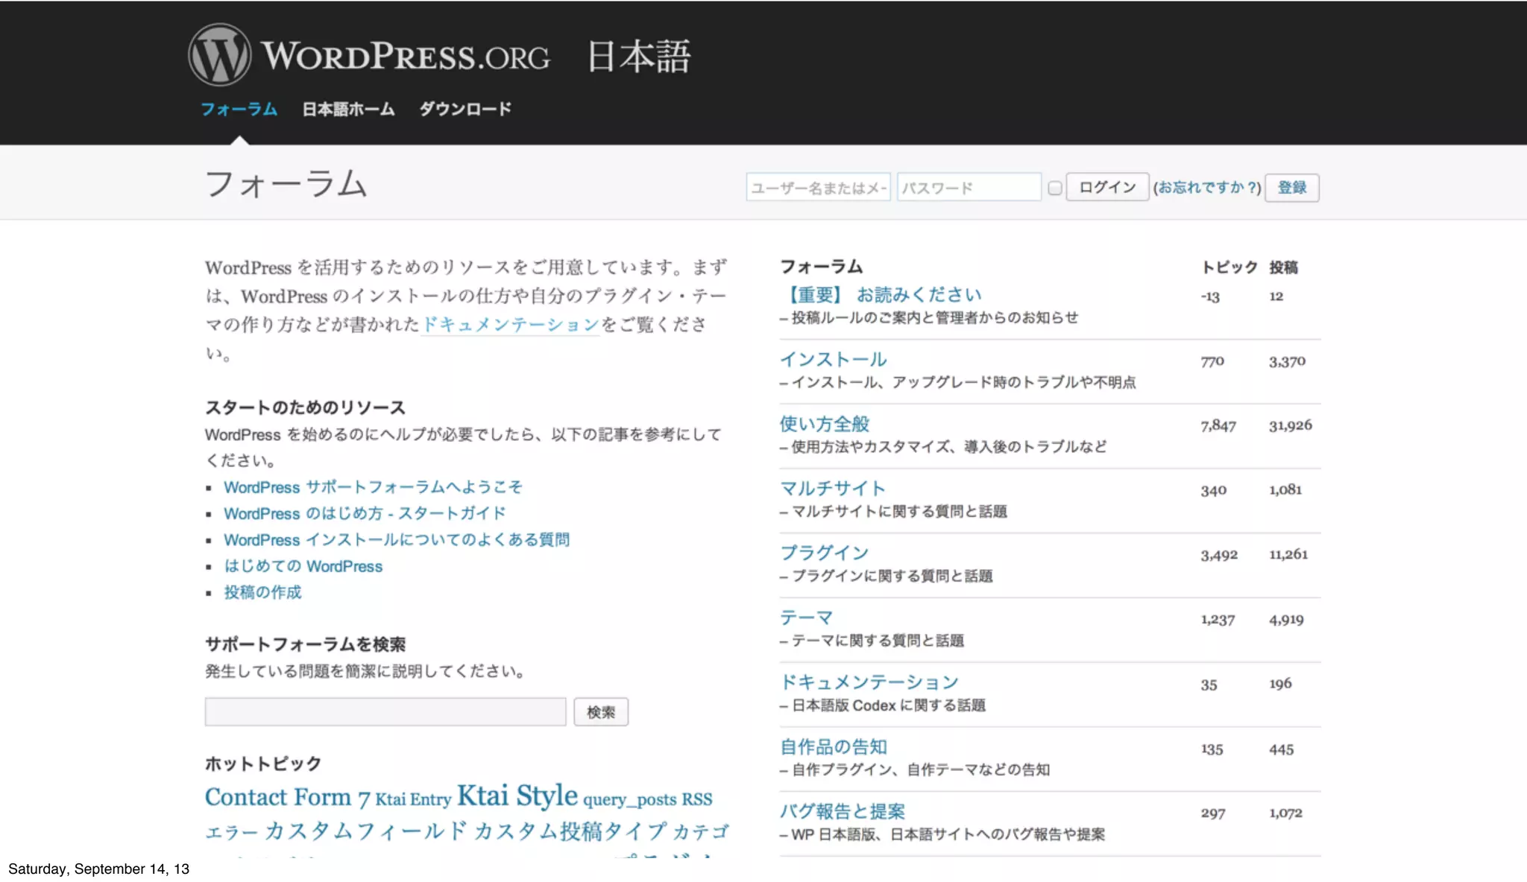Click the ログイン button
The image size is (1527, 882).
(1106, 187)
